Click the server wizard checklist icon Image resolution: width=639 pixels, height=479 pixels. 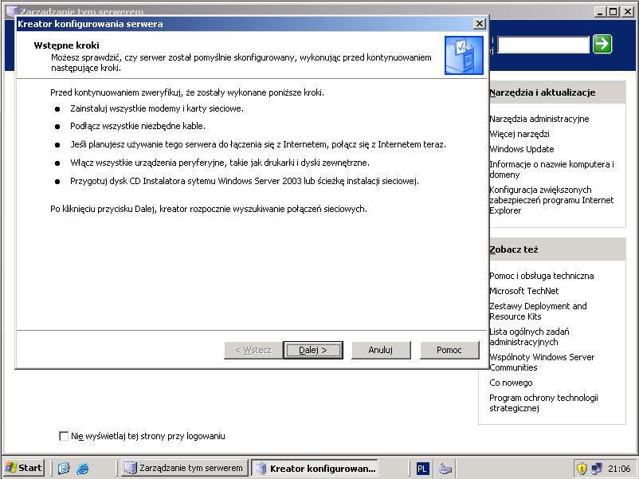464,55
